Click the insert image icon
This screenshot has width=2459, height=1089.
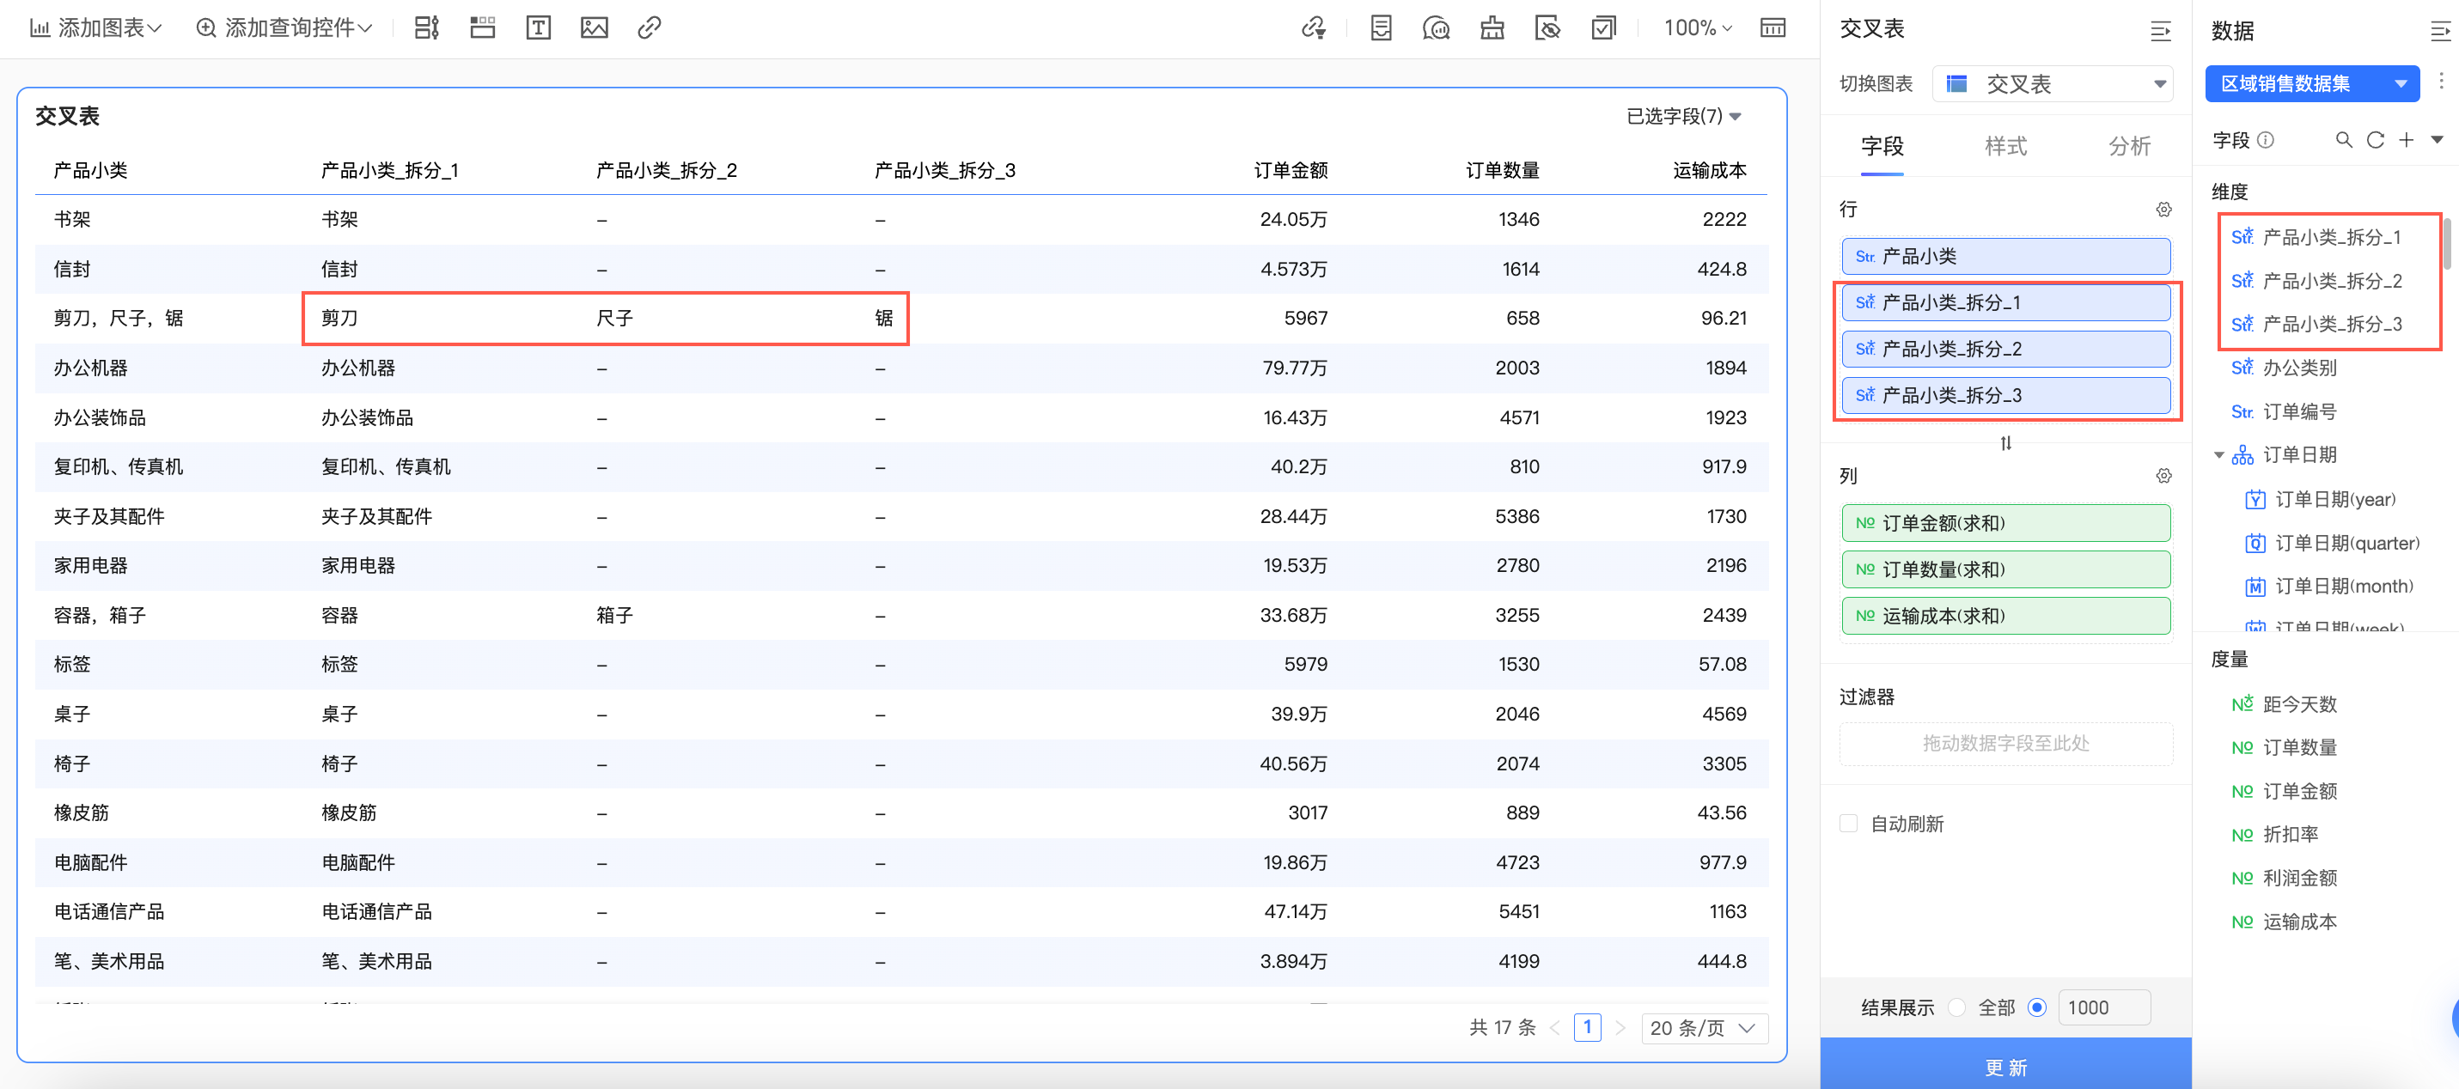594,27
